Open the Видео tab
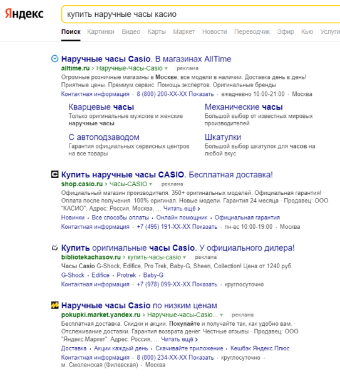The image size is (340, 376). click(x=131, y=32)
